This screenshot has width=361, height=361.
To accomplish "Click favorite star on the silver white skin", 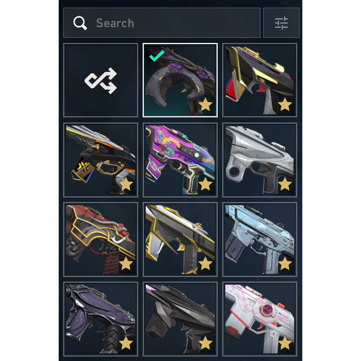I will click(x=285, y=184).
